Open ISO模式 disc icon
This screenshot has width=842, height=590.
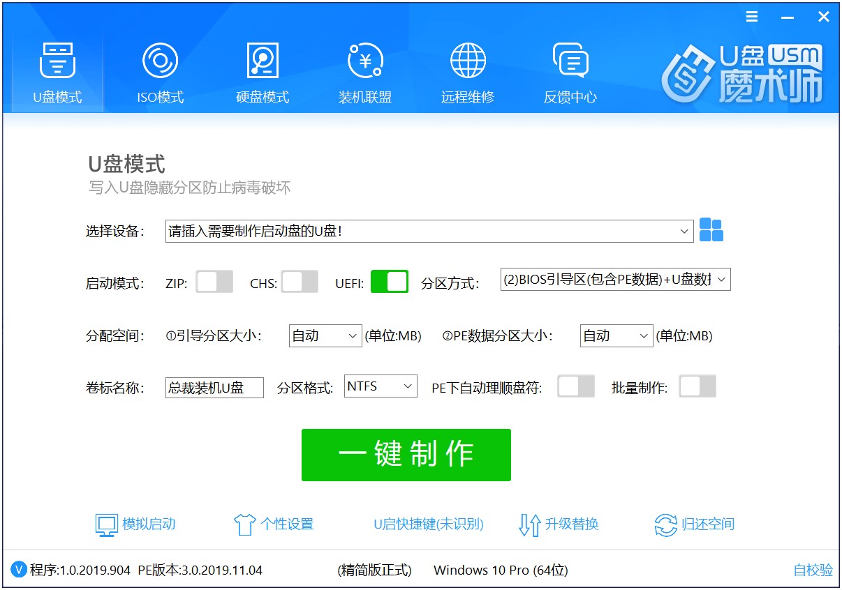[160, 61]
